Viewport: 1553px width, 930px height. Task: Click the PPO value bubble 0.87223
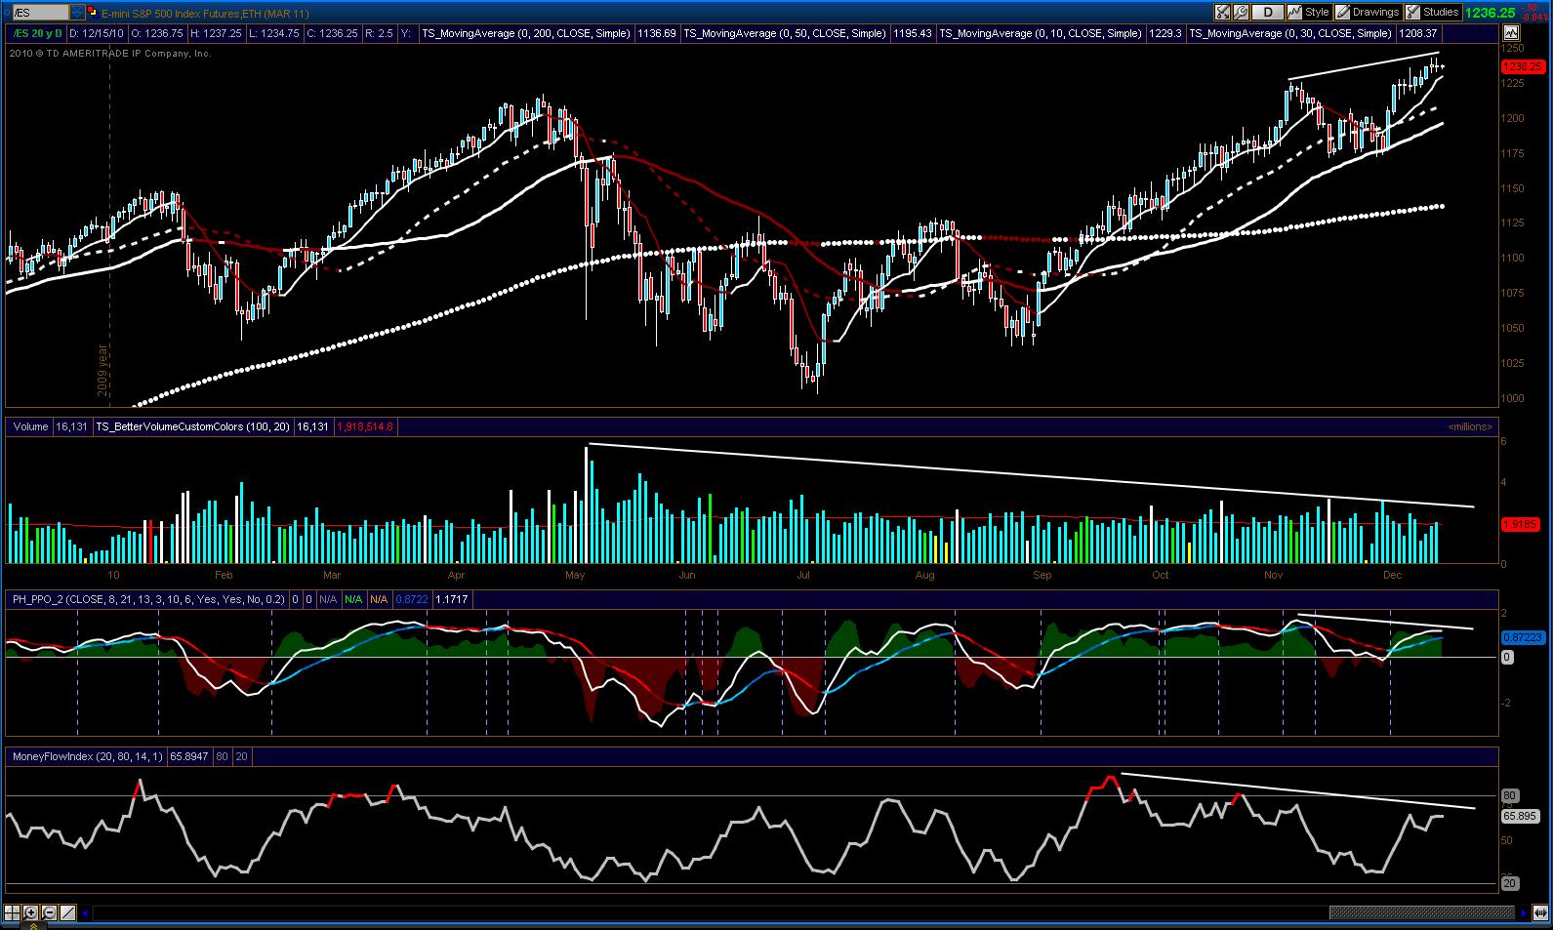(x=1522, y=637)
